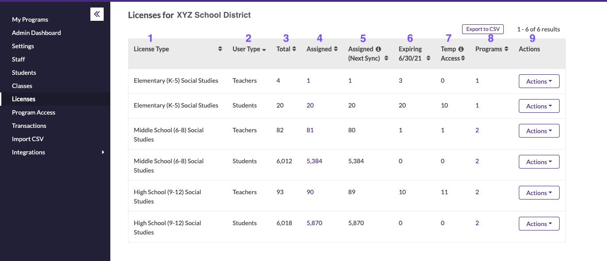The width and height of the screenshot is (607, 261).
Task: Click the info icon beside Temp Access
Action: coord(461,49)
